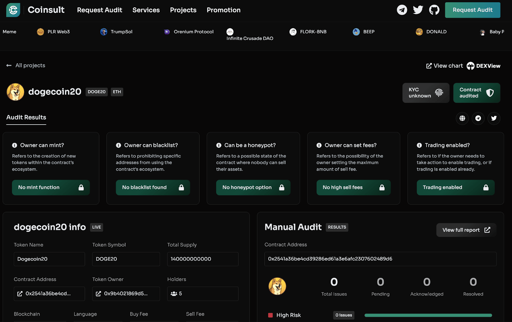
Task: Click the back arrow beside All projects
Action: click(9, 65)
